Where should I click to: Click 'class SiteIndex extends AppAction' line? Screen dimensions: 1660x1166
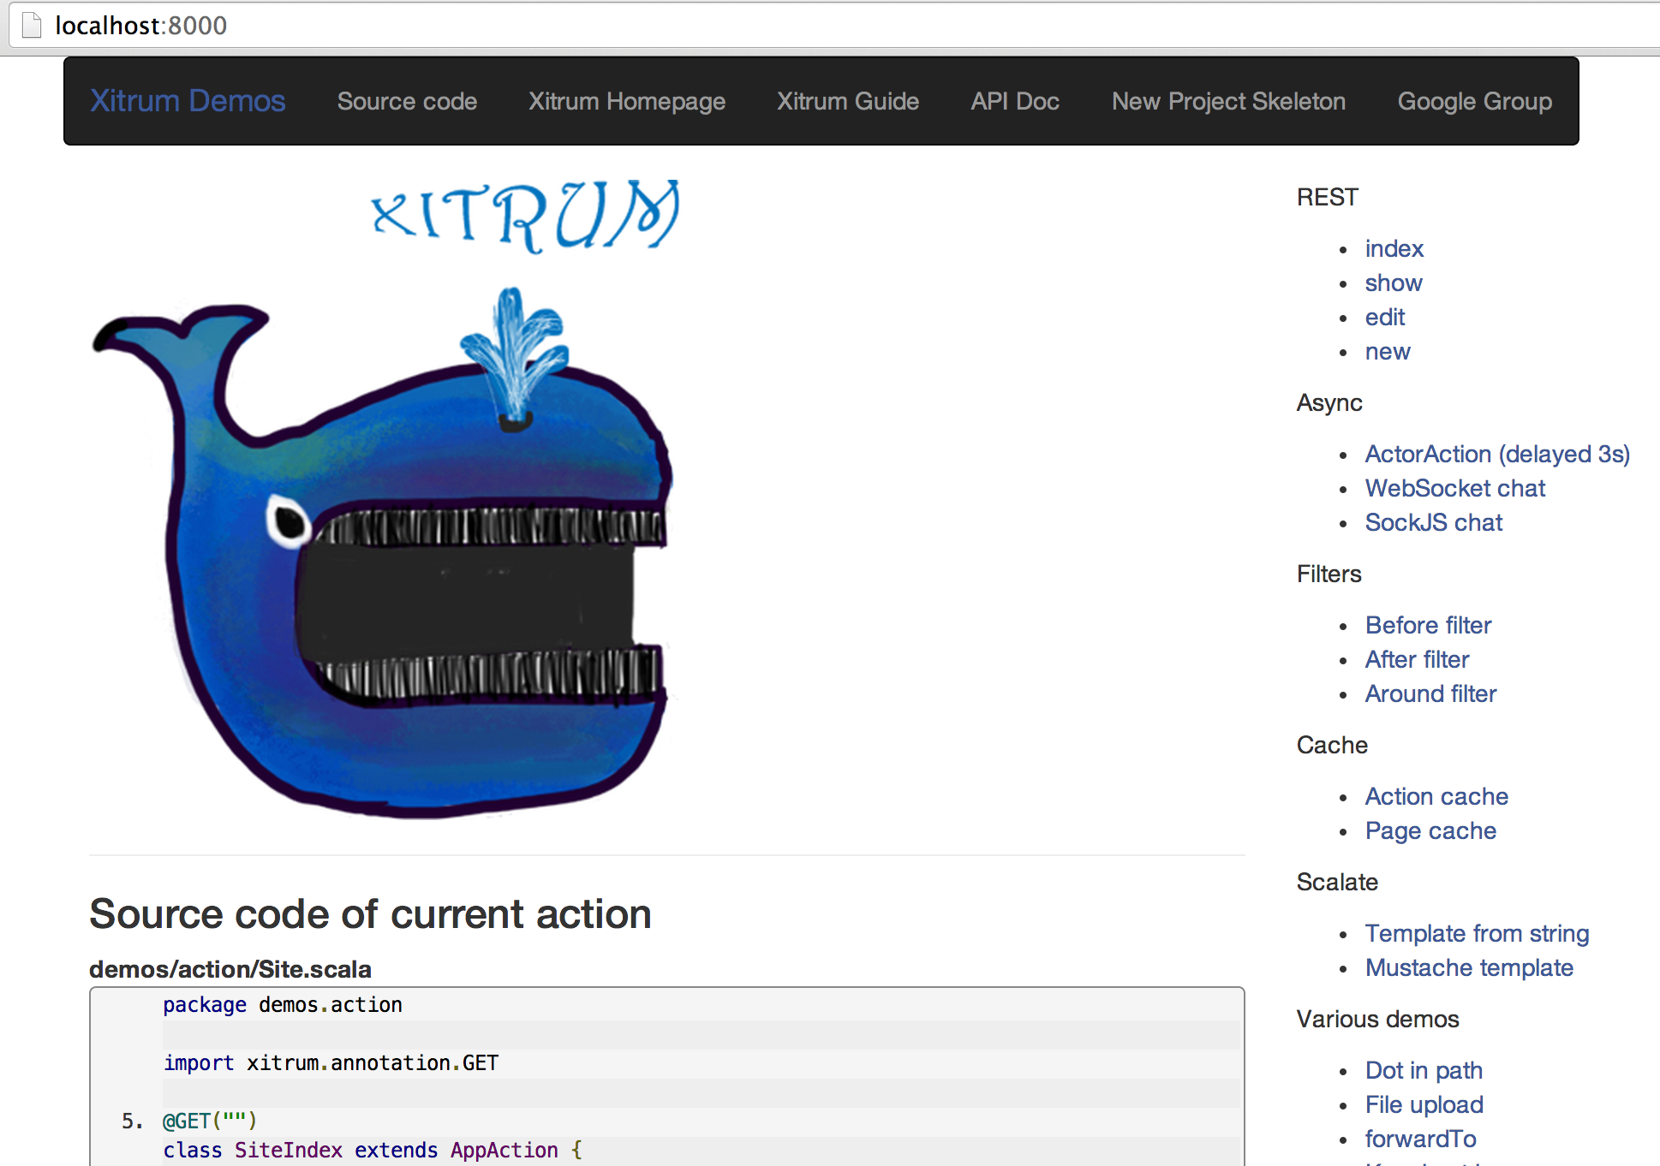(373, 1150)
